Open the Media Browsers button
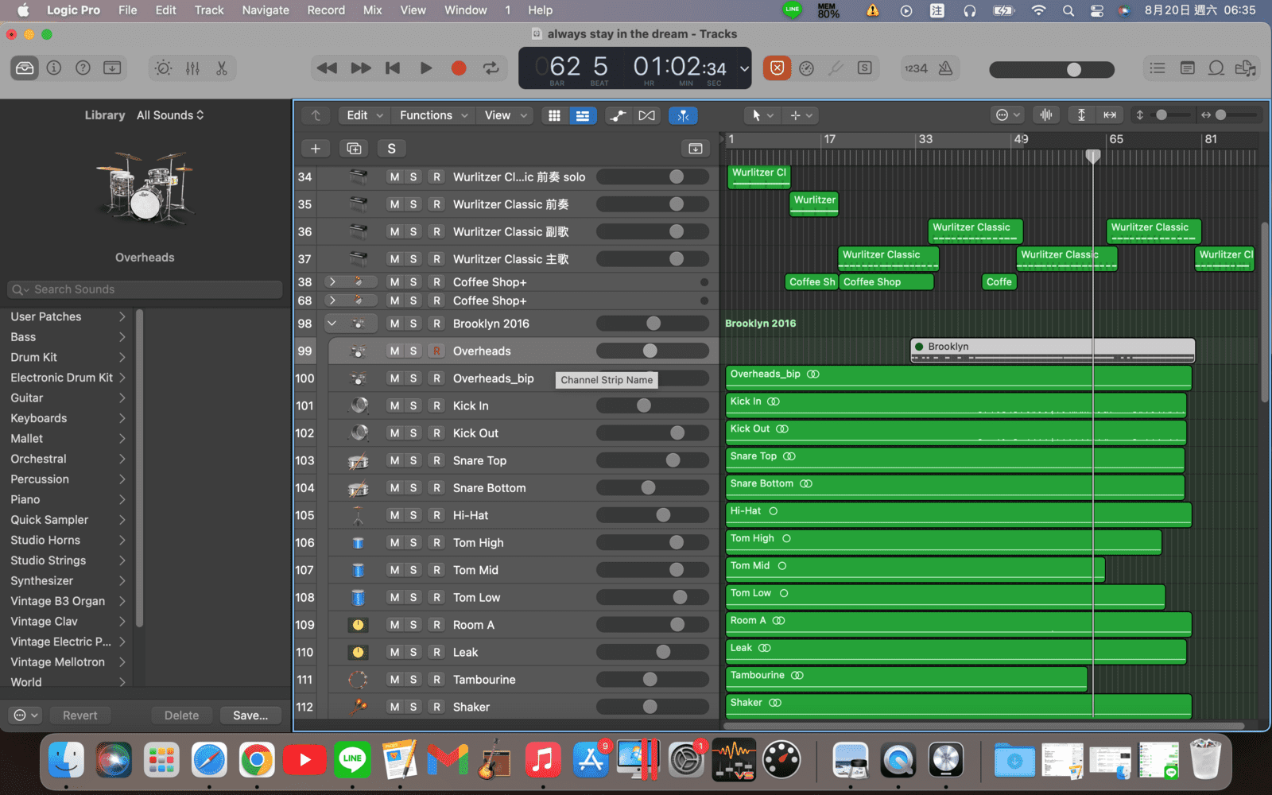Viewport: 1272px width, 795px height. (1246, 68)
